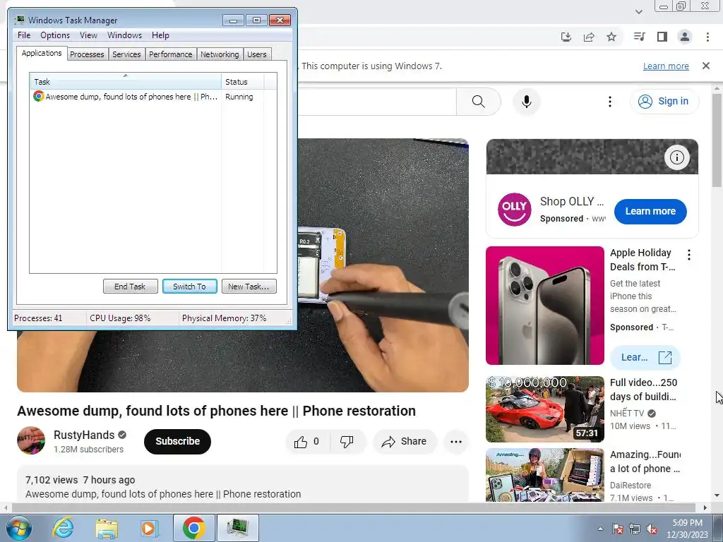
Task: Click the muted volume tray icon
Action: pos(652,529)
